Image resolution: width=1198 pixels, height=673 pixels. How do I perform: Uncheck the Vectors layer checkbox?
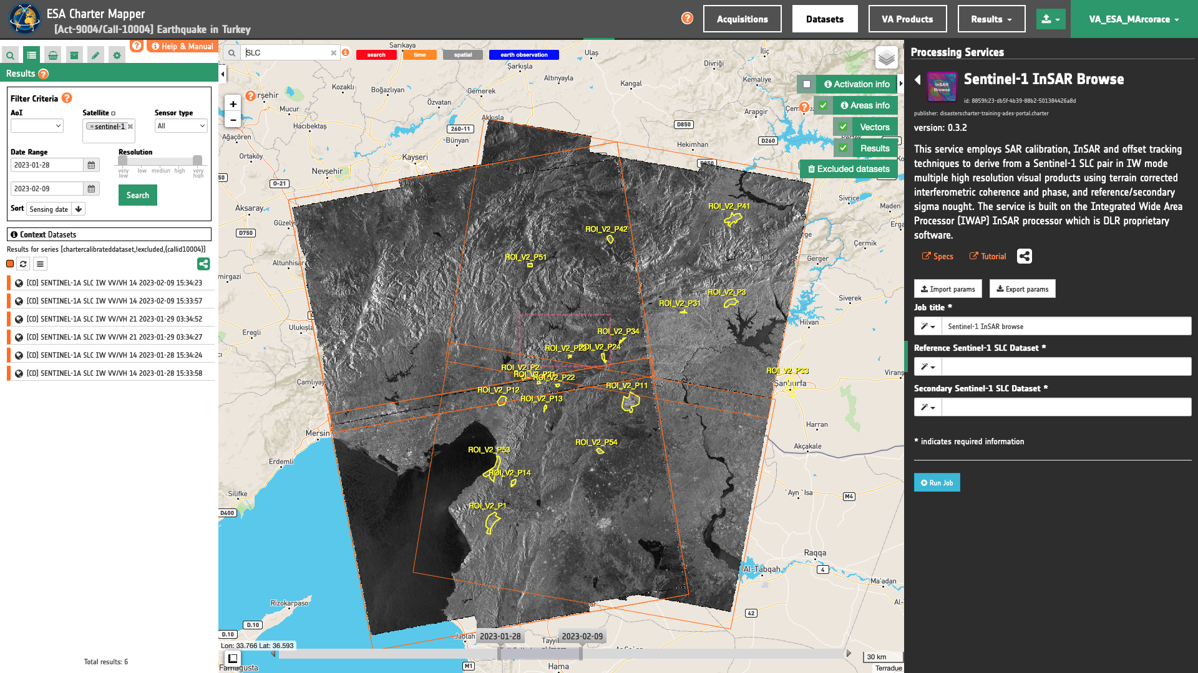(843, 127)
